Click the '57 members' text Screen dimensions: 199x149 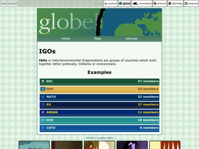[x=148, y=81]
